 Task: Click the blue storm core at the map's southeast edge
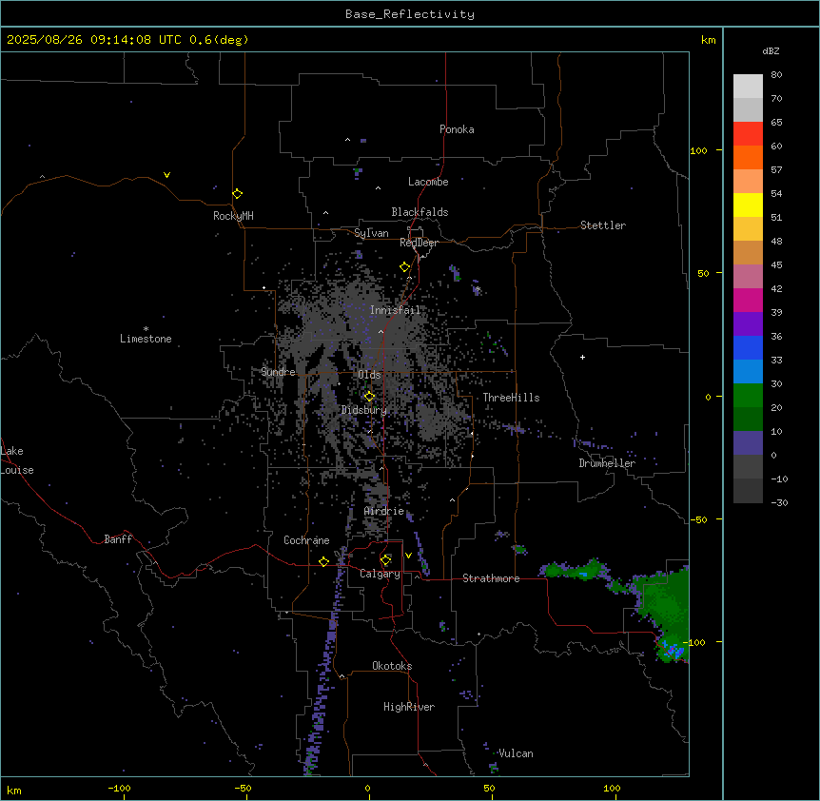tap(672, 651)
